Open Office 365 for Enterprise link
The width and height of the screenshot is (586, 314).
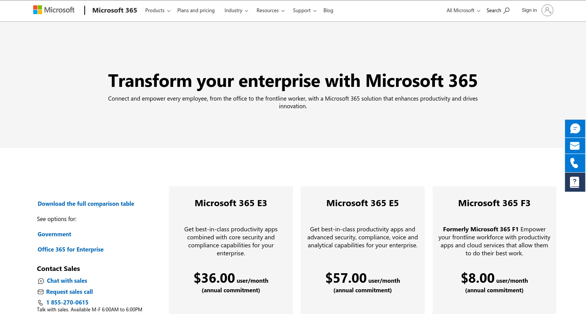pyautogui.click(x=71, y=250)
